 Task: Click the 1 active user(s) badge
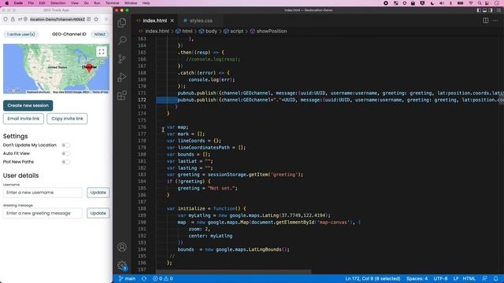[x=21, y=35]
